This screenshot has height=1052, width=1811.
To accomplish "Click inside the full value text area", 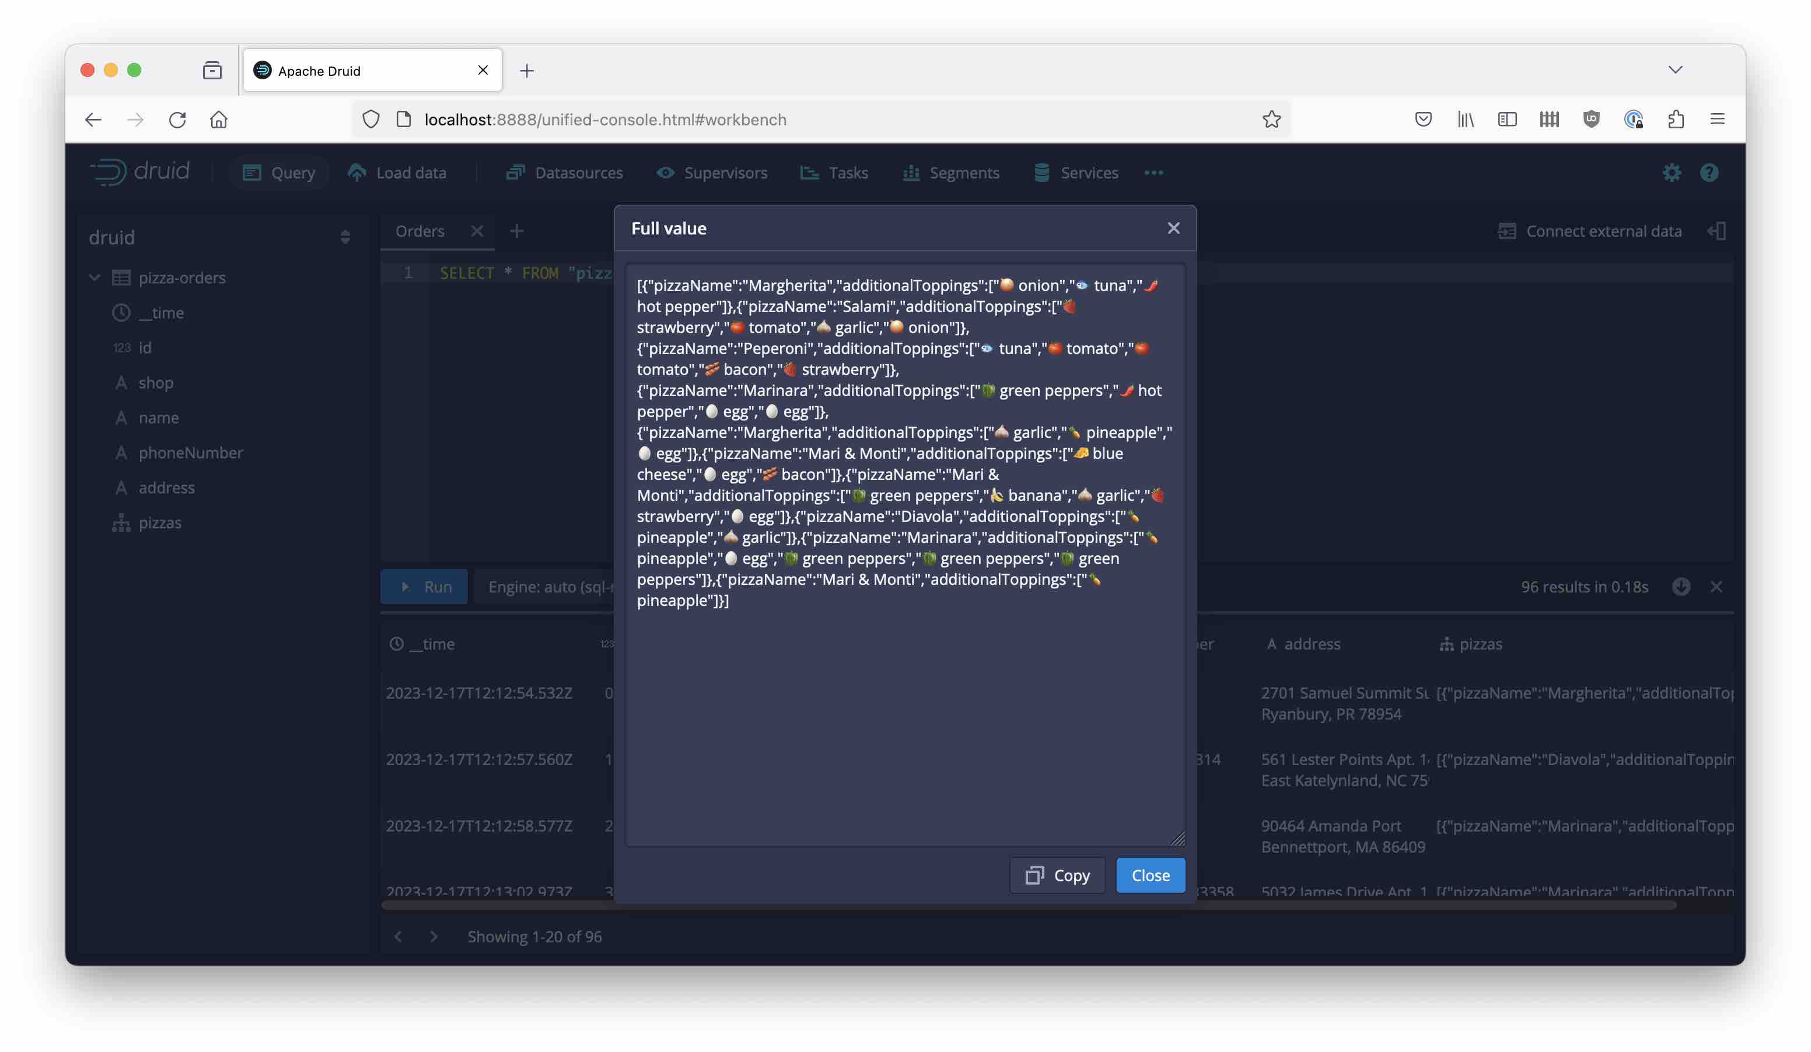I will click(904, 718).
